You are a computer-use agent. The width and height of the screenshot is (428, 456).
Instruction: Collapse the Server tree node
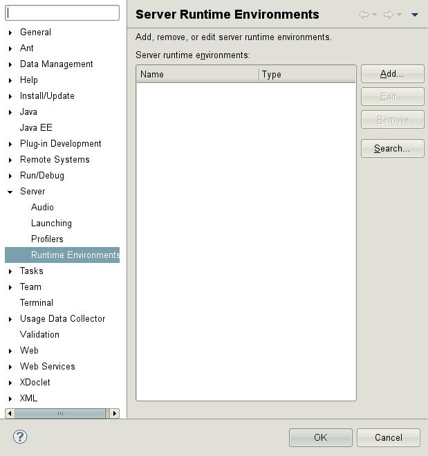click(10, 192)
